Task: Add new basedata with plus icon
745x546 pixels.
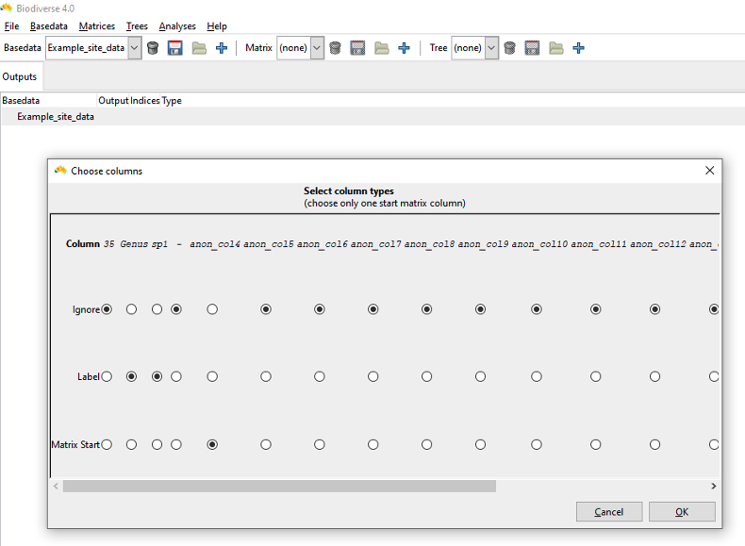Action: click(222, 48)
